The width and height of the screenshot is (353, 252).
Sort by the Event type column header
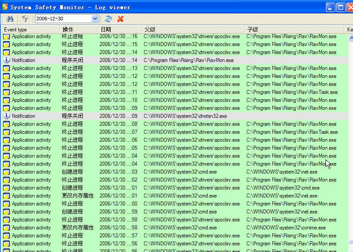31,30
